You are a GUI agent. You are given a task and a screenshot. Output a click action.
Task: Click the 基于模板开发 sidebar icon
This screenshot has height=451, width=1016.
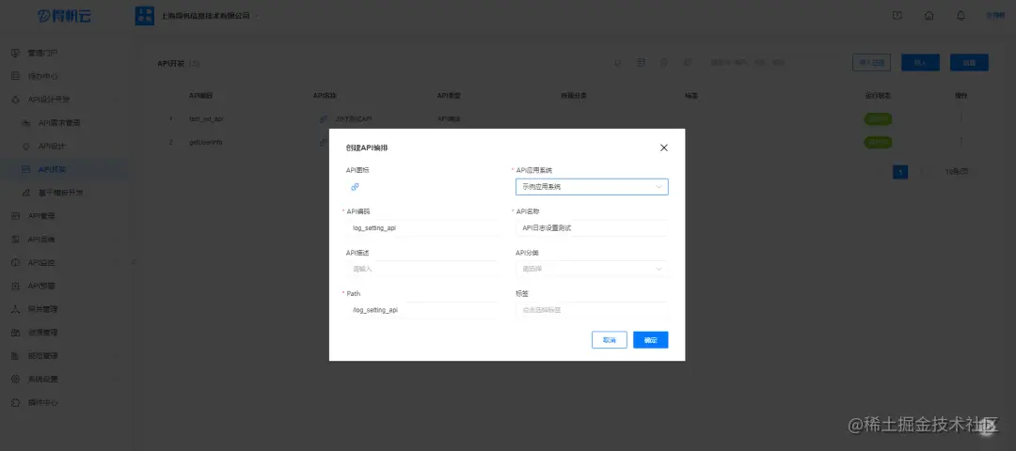point(26,193)
